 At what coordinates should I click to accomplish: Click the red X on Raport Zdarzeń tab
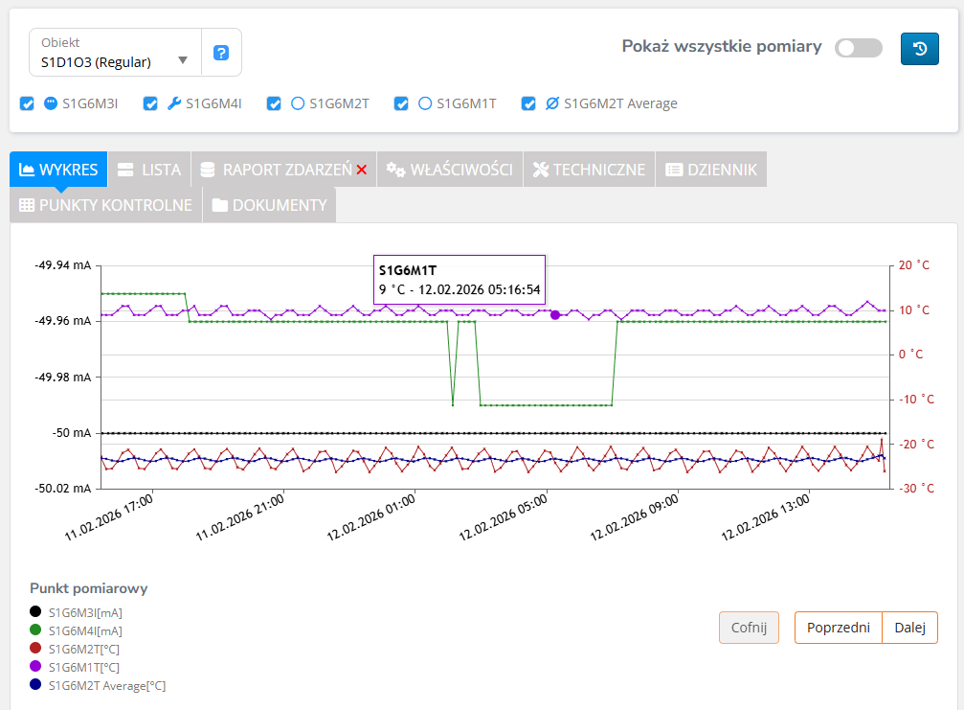click(362, 170)
